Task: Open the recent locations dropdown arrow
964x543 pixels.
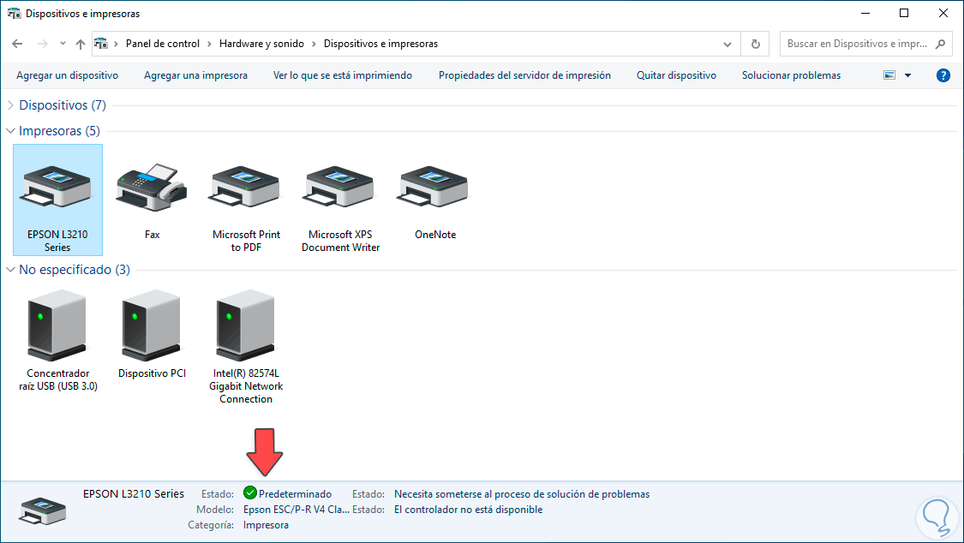Action: click(63, 44)
